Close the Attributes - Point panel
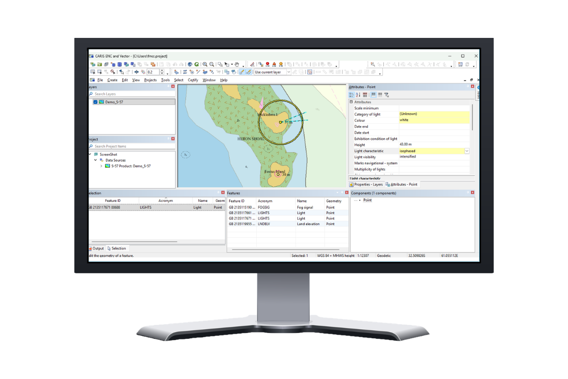This screenshot has width=568, height=379. (x=472, y=87)
